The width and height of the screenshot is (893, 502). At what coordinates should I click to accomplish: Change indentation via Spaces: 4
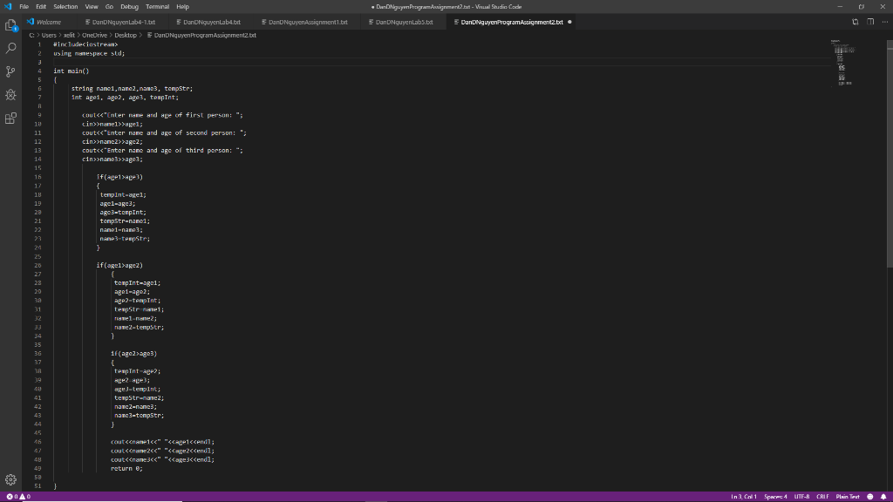(775, 497)
